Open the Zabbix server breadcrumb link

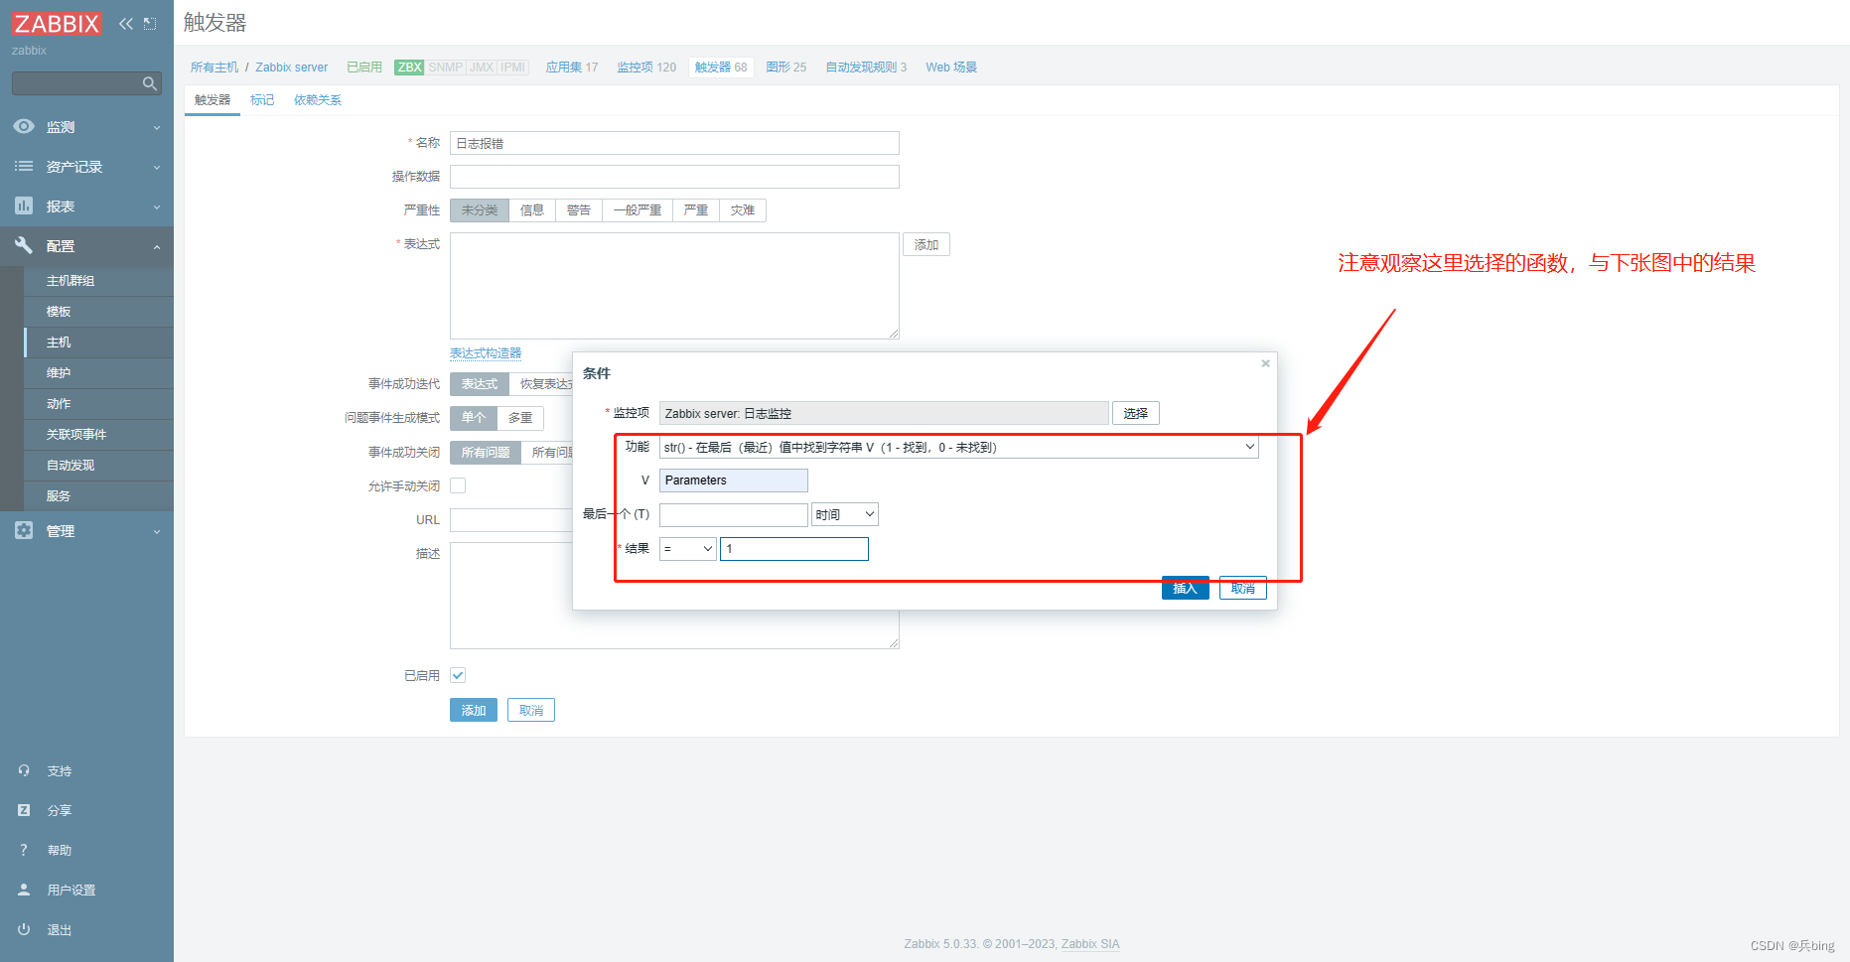[292, 68]
